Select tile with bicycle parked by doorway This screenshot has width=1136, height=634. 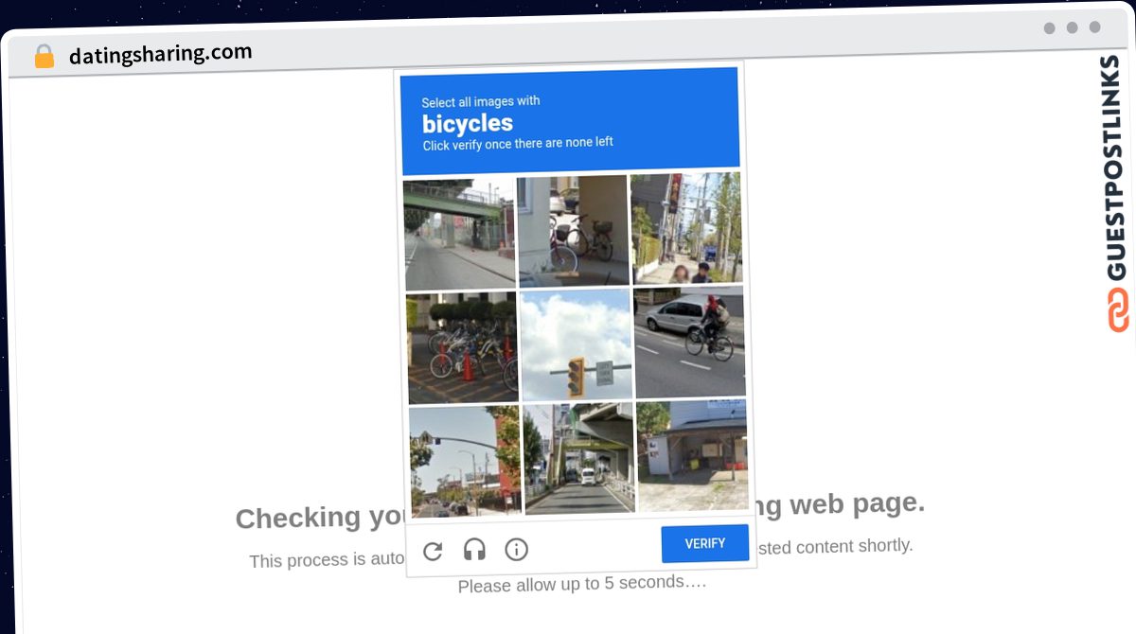click(573, 230)
